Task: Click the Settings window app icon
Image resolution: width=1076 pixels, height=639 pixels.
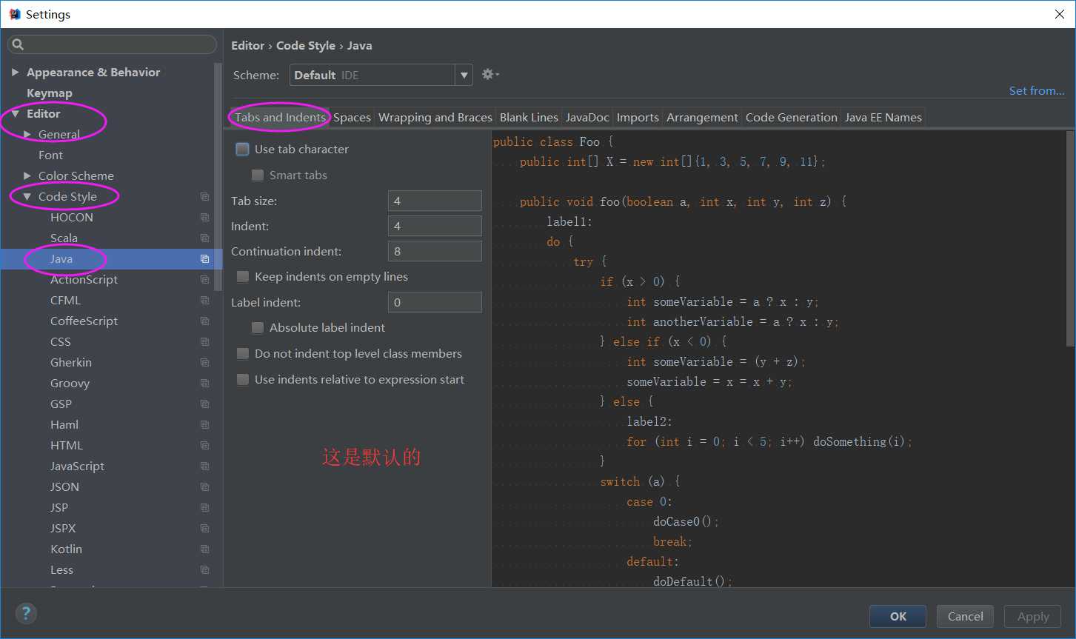Action: (x=15, y=14)
